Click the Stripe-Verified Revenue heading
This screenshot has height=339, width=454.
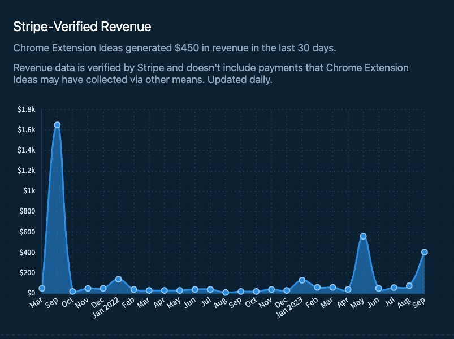click(82, 27)
